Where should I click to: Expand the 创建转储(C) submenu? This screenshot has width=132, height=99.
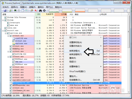coord(83,67)
